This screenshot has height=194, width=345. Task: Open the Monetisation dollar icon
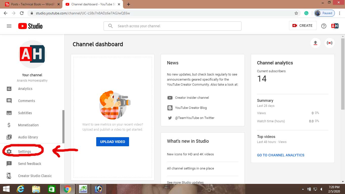pyautogui.click(x=9, y=125)
